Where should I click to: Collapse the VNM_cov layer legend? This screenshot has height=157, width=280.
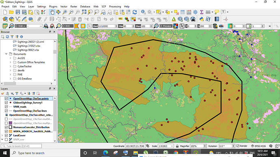[x=2, y=140]
